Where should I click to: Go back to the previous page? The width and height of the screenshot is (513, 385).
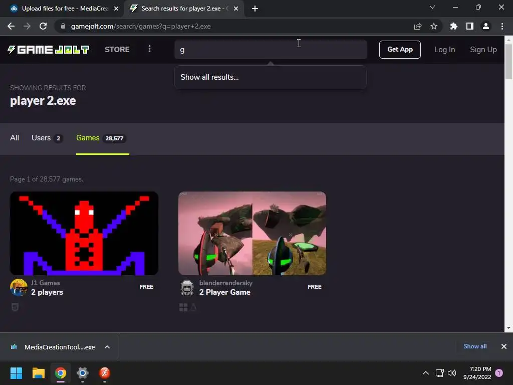(11, 26)
